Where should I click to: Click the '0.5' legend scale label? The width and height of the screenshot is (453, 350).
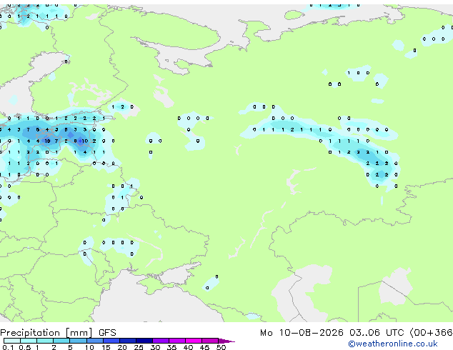(24, 347)
